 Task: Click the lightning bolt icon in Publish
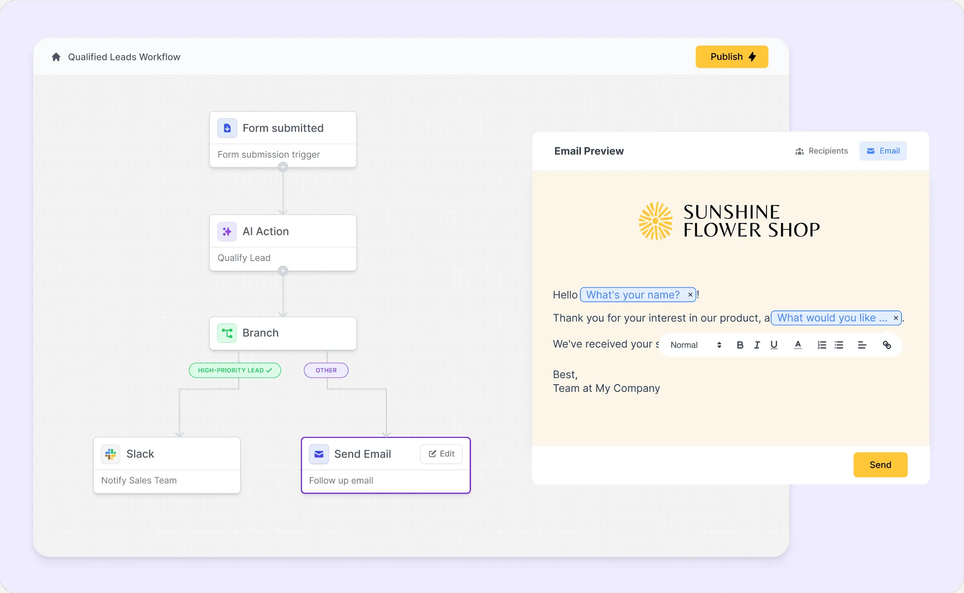[753, 57]
